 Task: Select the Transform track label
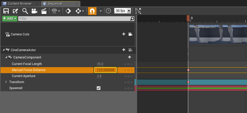pos(17,82)
